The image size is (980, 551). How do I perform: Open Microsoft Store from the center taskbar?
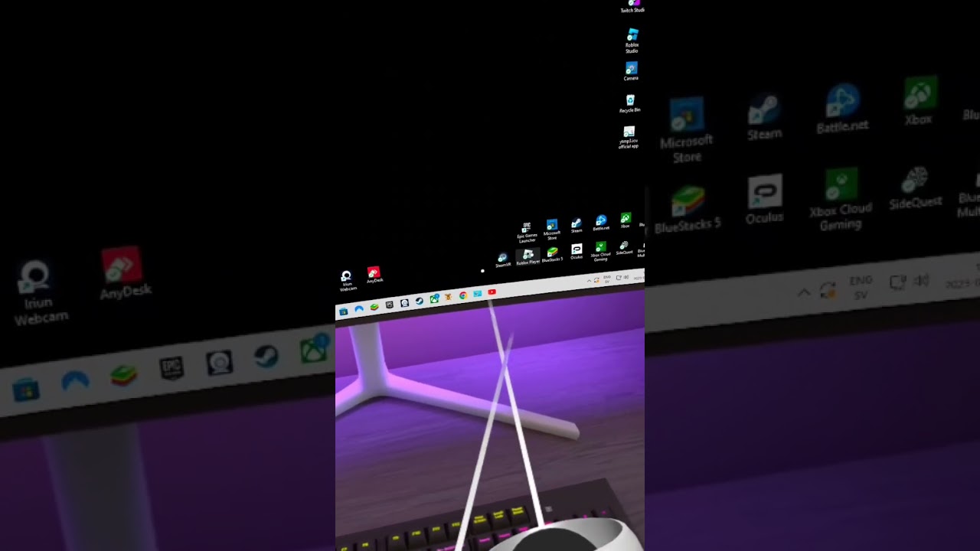pos(344,311)
